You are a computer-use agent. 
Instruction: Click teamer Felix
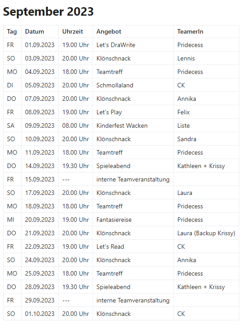[183, 112]
